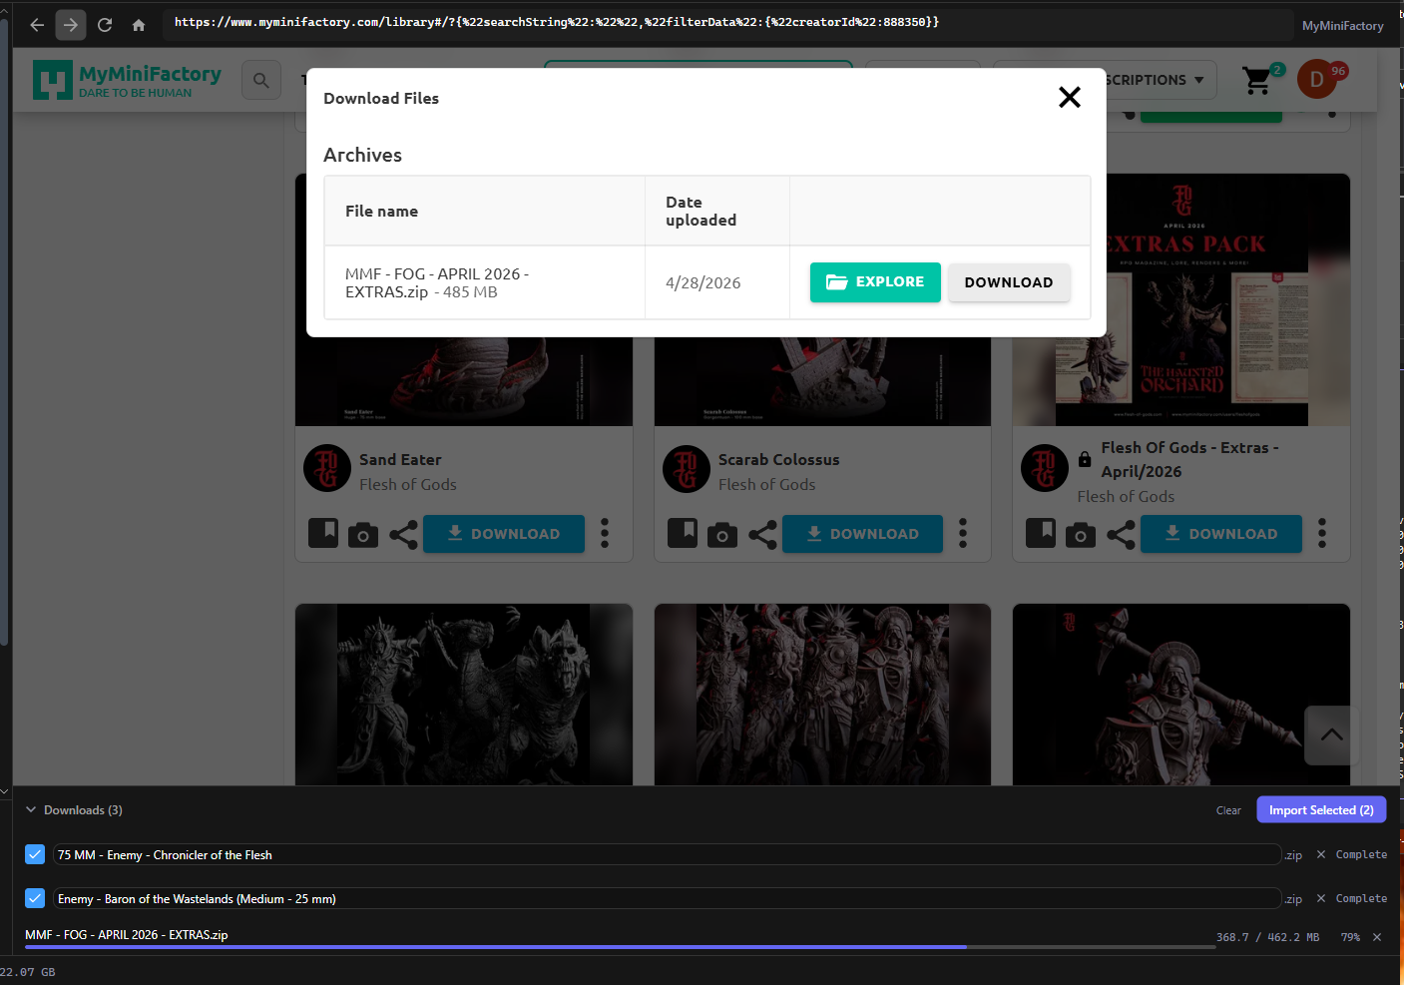Screen dimensions: 1404x985
Task: Expand the Subscriptions dropdown
Action: click(x=1157, y=80)
